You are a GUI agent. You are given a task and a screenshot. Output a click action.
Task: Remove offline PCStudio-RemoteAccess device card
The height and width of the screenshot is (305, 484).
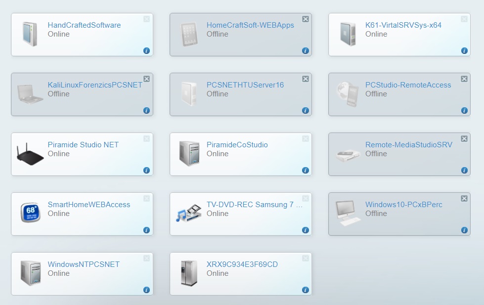point(464,79)
